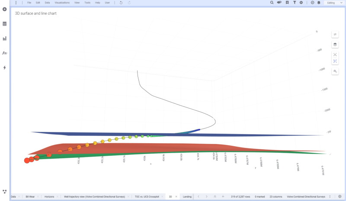Click the '0 marked' status text
This screenshot has height=201, width=346.
pyautogui.click(x=260, y=197)
